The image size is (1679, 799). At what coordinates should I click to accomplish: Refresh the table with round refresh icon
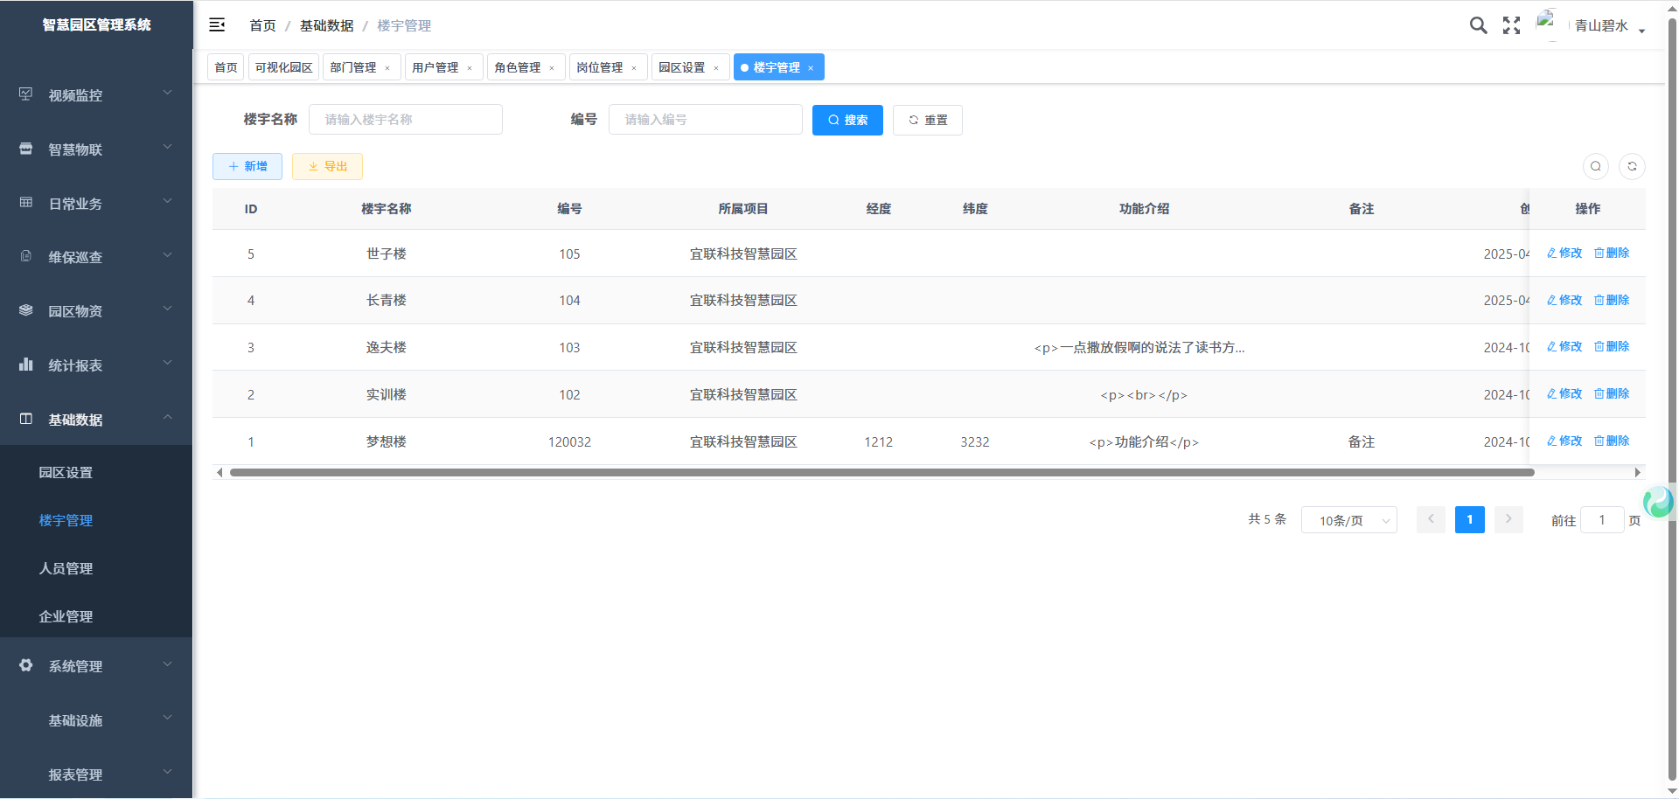(1632, 166)
